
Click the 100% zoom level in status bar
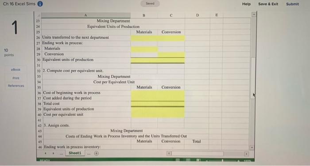coord(247,161)
